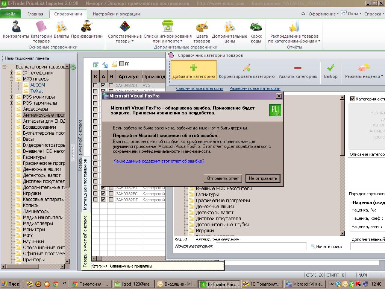
Task: Select Гарнитуры in category directory tree
Action: tap(207, 195)
